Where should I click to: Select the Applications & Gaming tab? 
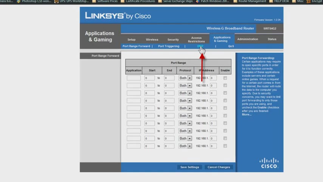[x=222, y=39]
